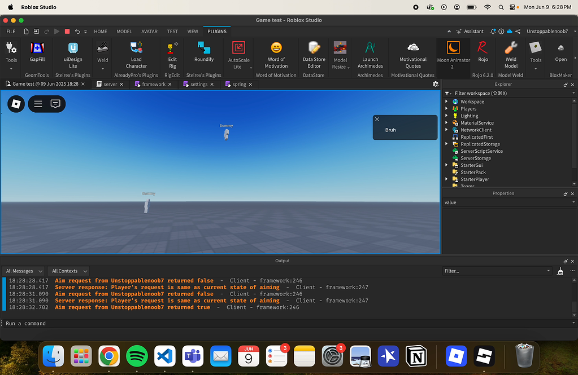Image resolution: width=578 pixels, height=375 pixels.
Task: Expand StarterGui in Explorer
Action: tap(446, 165)
